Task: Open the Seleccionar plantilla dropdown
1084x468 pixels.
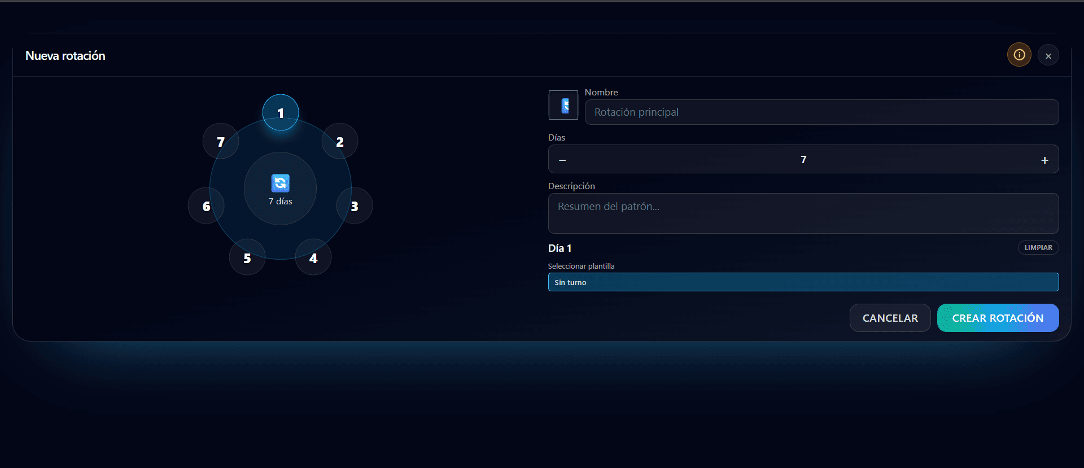Action: click(x=803, y=282)
